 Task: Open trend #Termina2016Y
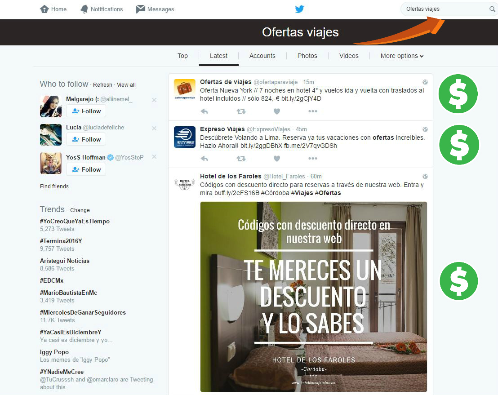coord(61,241)
